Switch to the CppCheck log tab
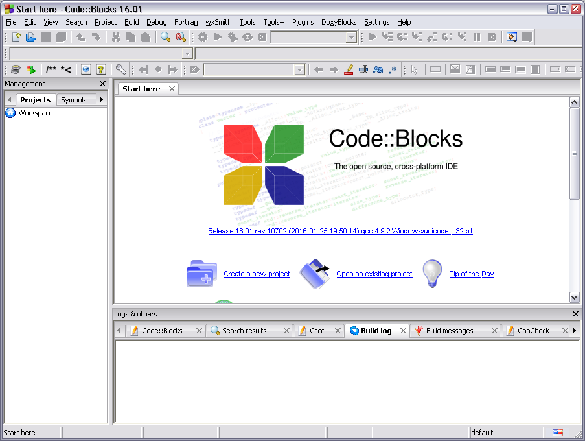The height and width of the screenshot is (441, 585). coord(534,331)
